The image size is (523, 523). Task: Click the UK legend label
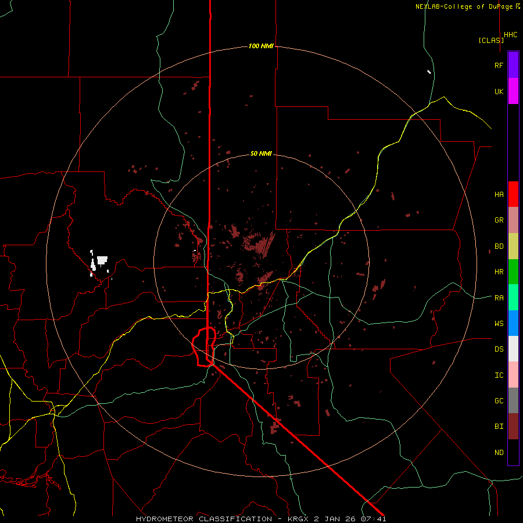click(x=499, y=91)
